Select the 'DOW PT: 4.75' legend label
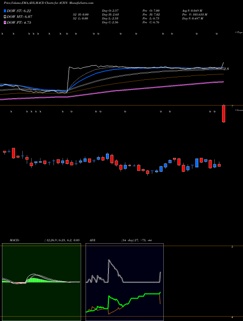 19,22
